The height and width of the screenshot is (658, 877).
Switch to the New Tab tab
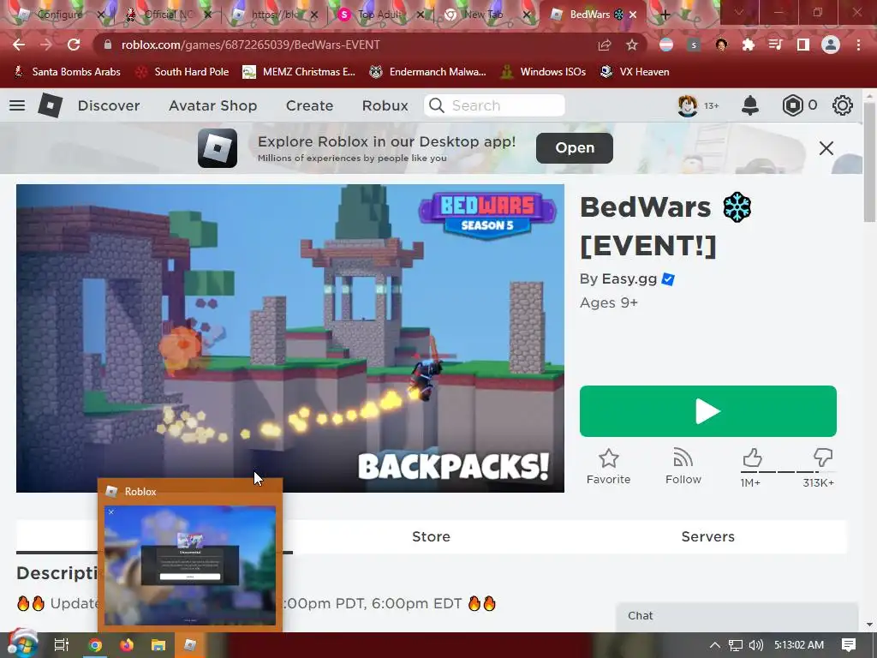486,15
